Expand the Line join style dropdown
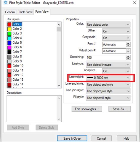The image size is (140, 142). pyautogui.click(x=108, y=91)
